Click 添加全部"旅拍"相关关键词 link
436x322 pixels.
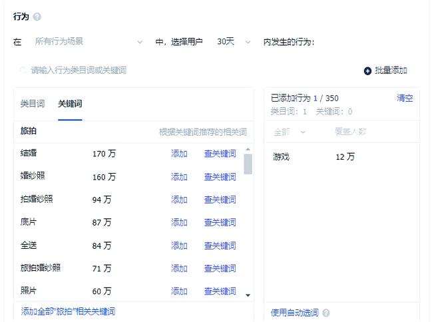point(68,311)
